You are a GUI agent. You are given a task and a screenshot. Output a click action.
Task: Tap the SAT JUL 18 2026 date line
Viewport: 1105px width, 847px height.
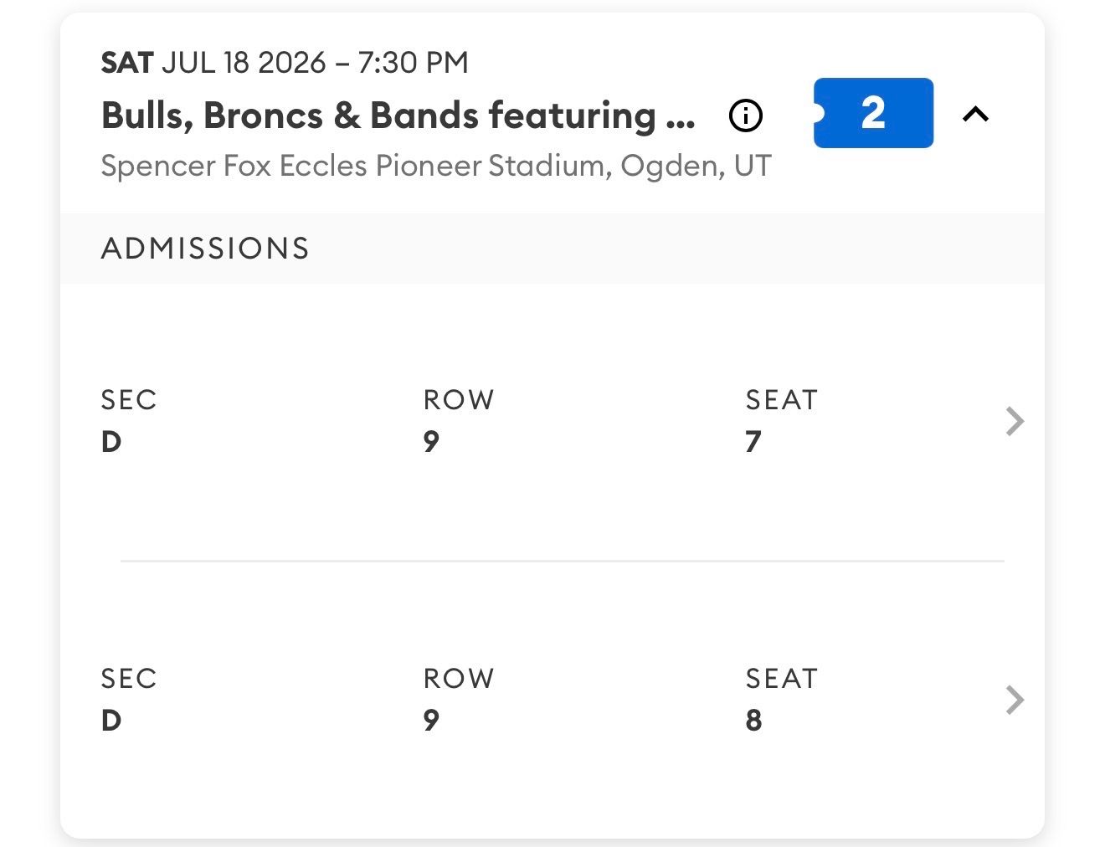[285, 63]
